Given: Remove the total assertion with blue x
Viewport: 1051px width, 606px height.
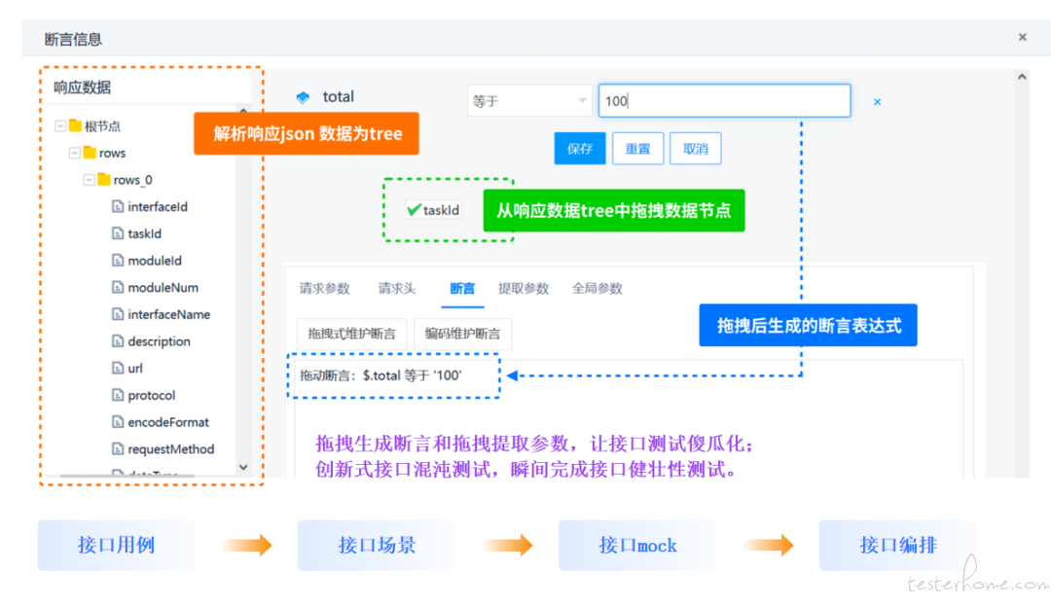Looking at the screenshot, I should [x=877, y=102].
